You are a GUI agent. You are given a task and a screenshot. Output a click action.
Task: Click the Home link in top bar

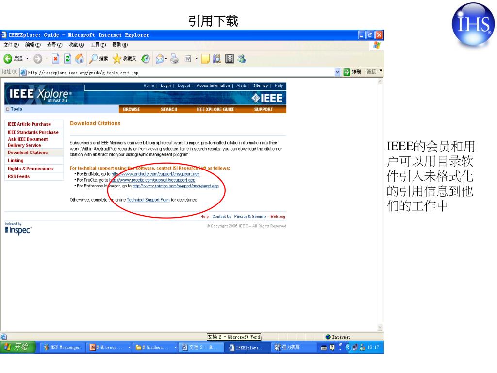(149, 85)
